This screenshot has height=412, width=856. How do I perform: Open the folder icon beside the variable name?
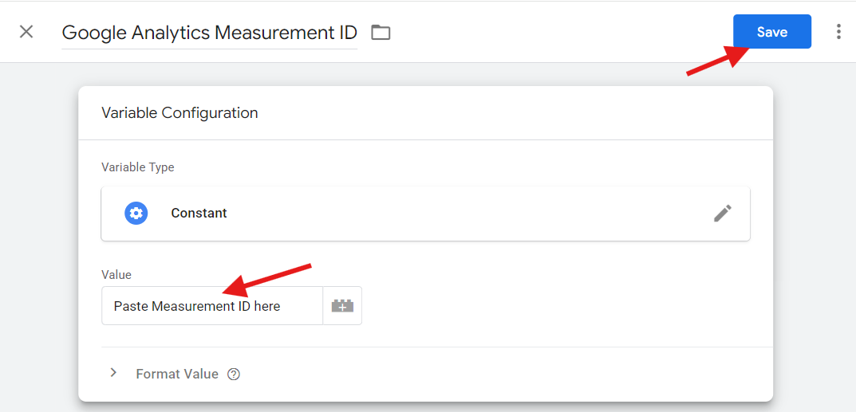coord(381,33)
